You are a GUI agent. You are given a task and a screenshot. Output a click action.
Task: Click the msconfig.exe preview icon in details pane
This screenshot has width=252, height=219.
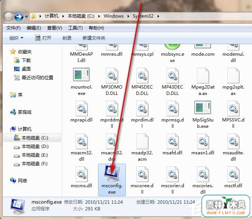pyautogui.click(x=18, y=207)
